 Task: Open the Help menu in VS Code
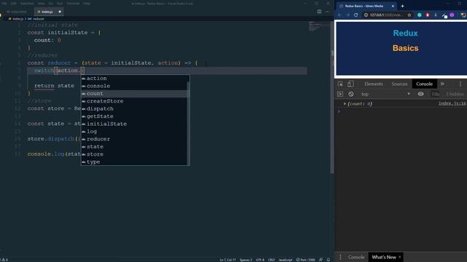[x=87, y=3]
